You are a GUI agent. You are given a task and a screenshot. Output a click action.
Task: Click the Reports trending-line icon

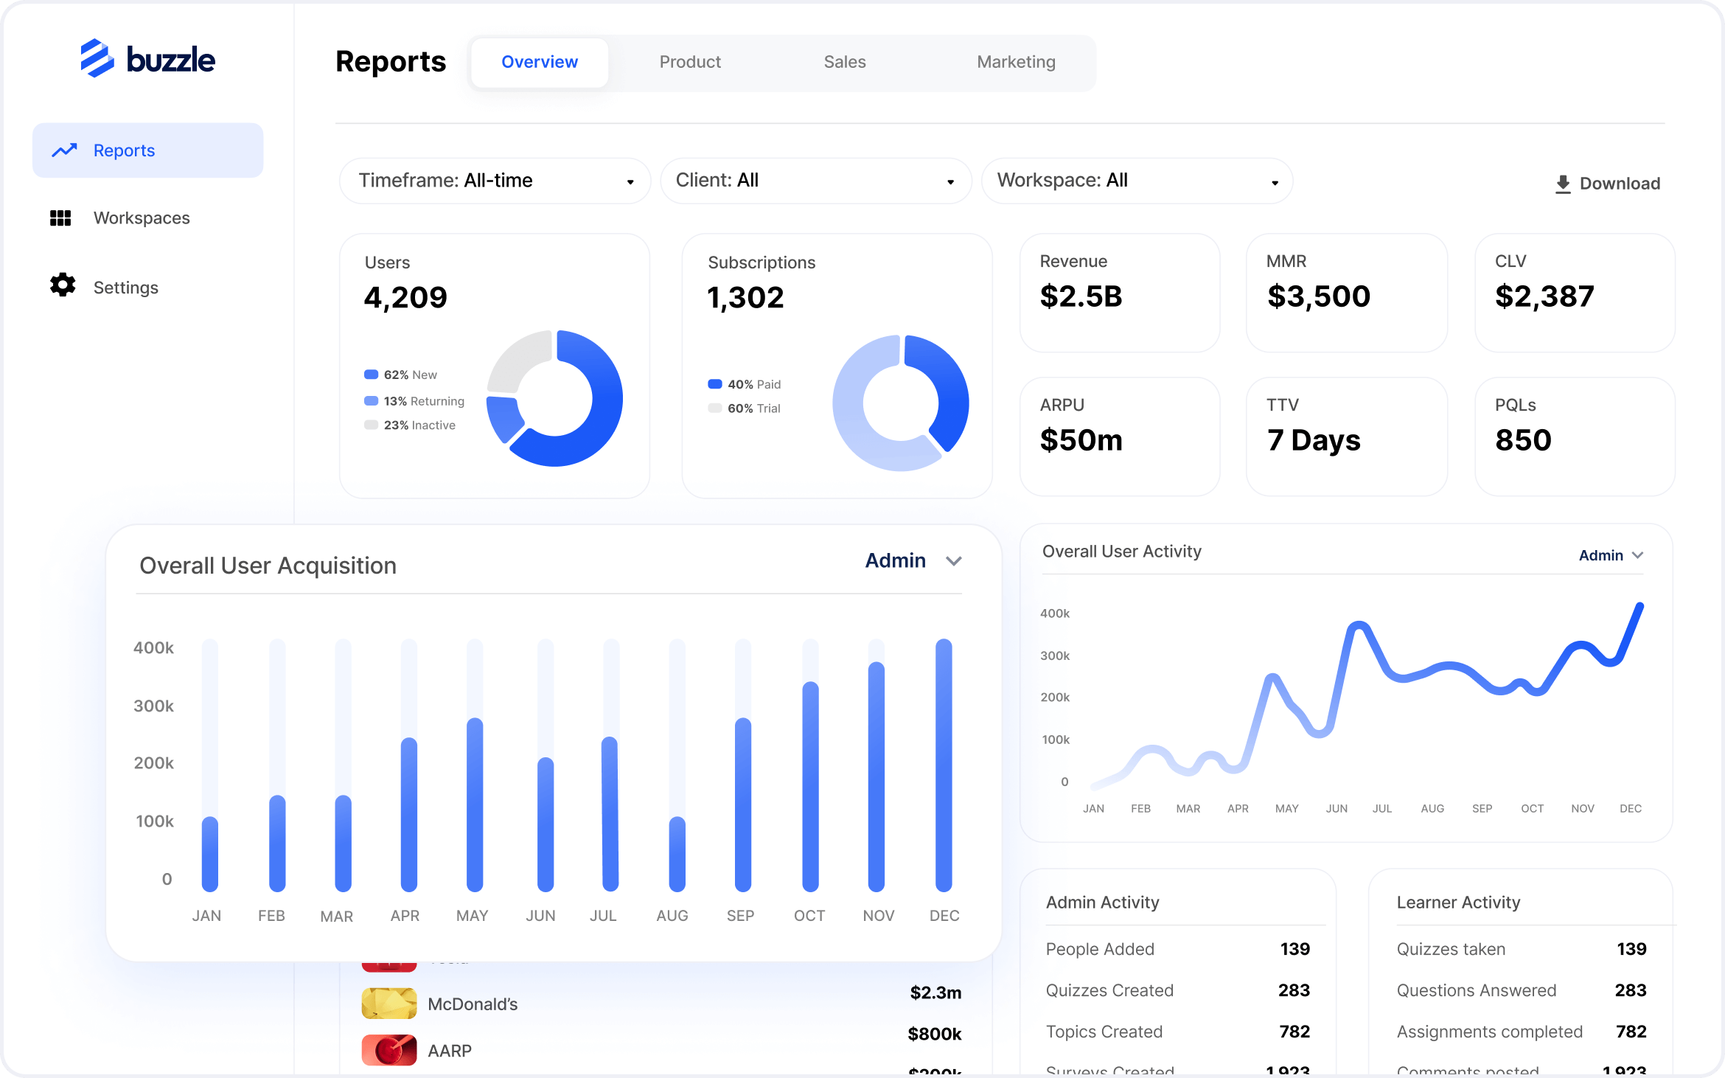click(x=65, y=150)
